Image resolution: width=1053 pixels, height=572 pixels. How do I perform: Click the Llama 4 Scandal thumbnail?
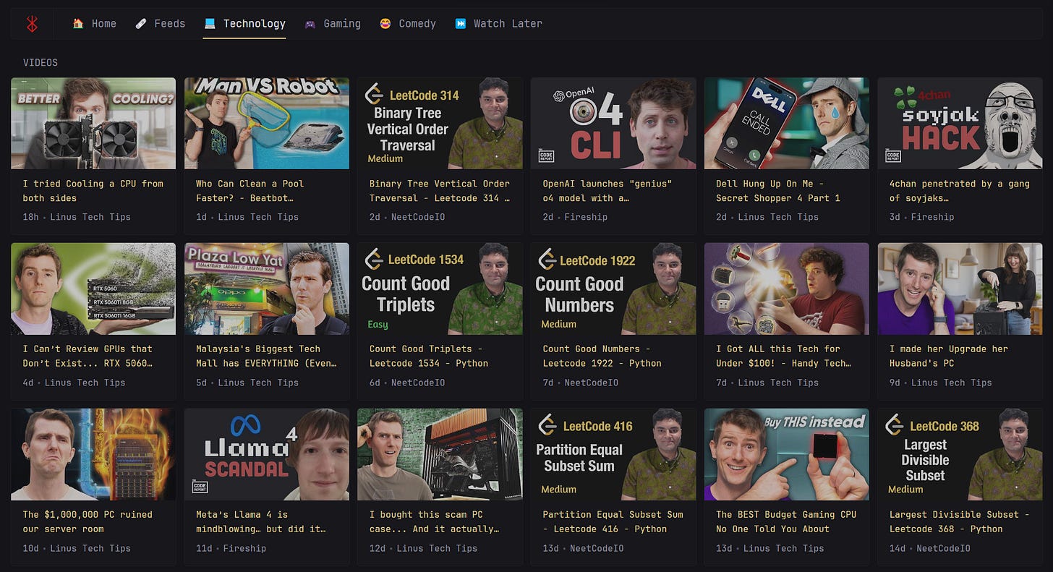coord(267,454)
